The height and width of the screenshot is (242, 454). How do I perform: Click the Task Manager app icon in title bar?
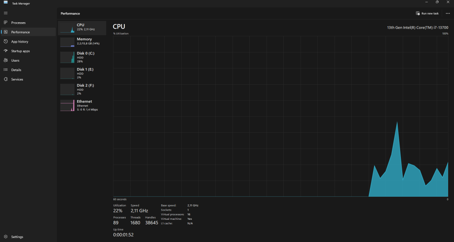coord(5,2)
